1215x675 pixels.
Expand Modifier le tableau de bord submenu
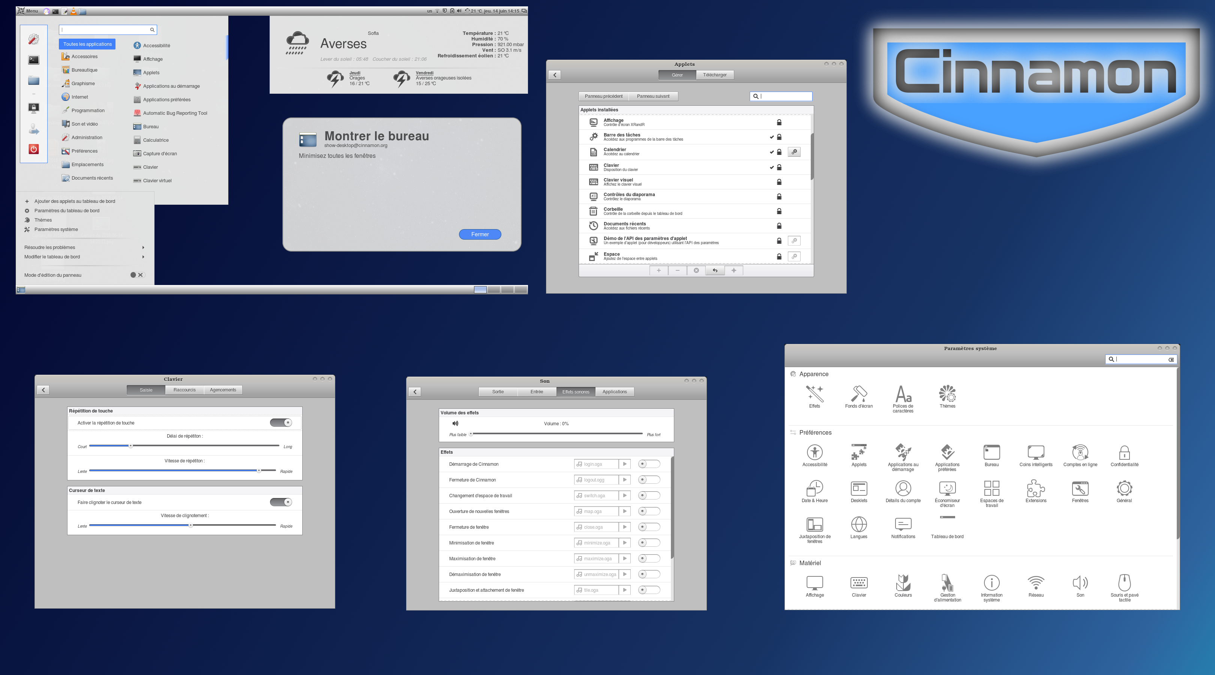tap(84, 256)
